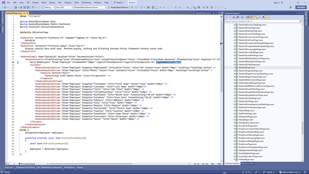Open the File menu
This screenshot has height=174, width=309.
[x=8, y=3]
